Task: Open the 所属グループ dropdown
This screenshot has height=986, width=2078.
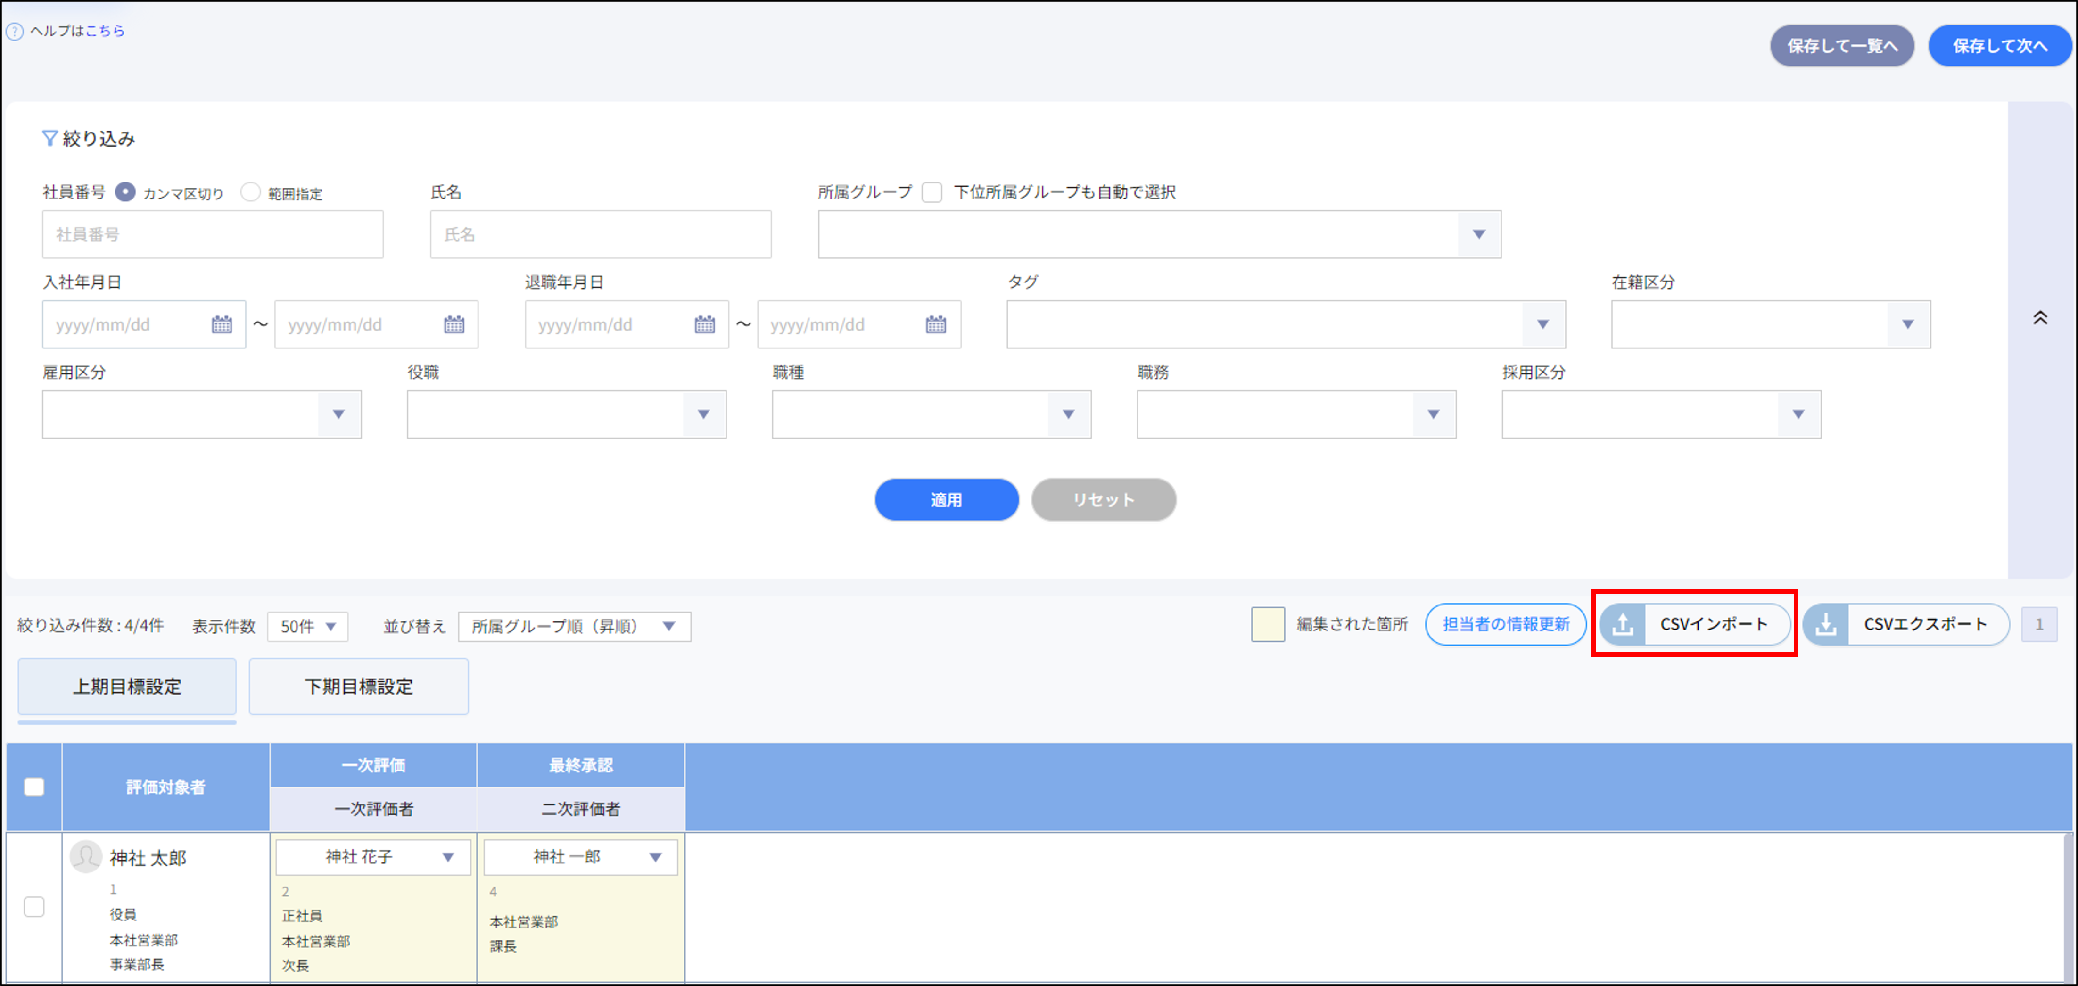Action: [1159, 234]
